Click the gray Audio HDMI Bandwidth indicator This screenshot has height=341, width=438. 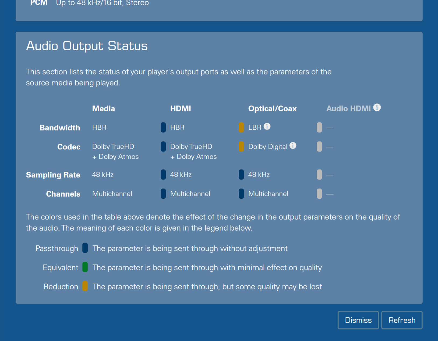point(319,127)
